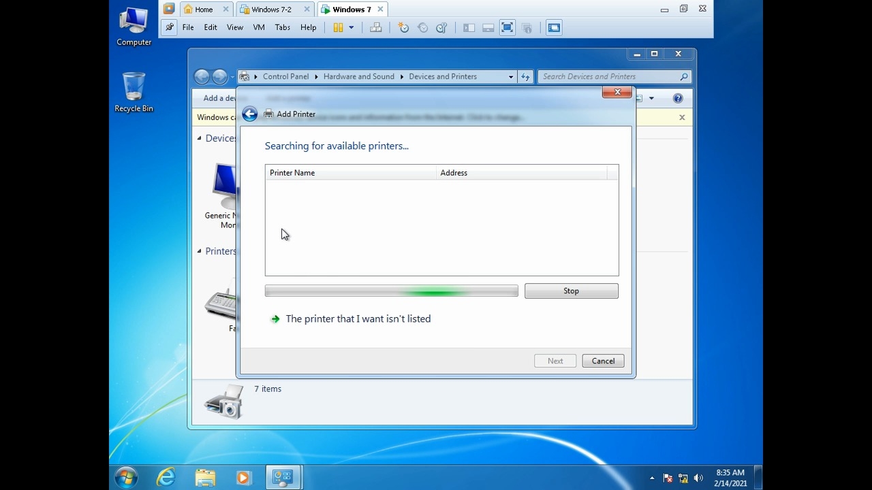Open Internet Explorer from the taskbar

[x=166, y=478]
